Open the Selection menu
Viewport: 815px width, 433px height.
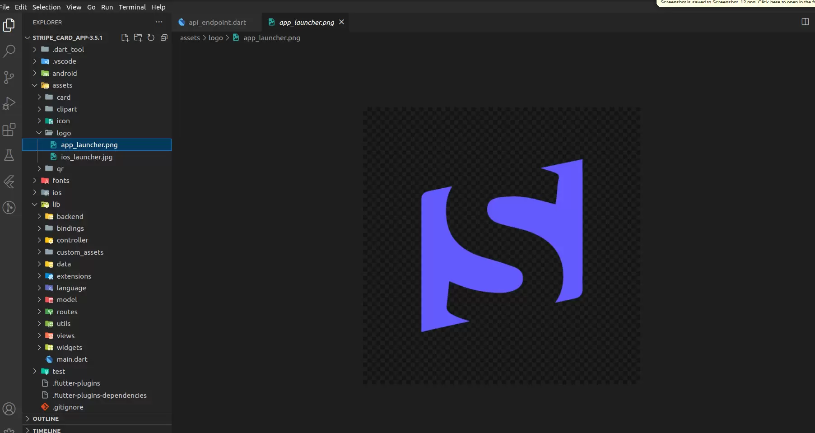47,7
